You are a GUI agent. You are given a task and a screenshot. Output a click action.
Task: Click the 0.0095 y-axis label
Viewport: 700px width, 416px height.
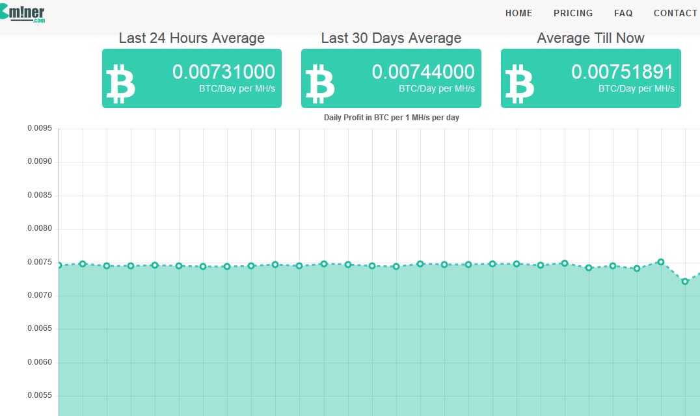point(39,128)
